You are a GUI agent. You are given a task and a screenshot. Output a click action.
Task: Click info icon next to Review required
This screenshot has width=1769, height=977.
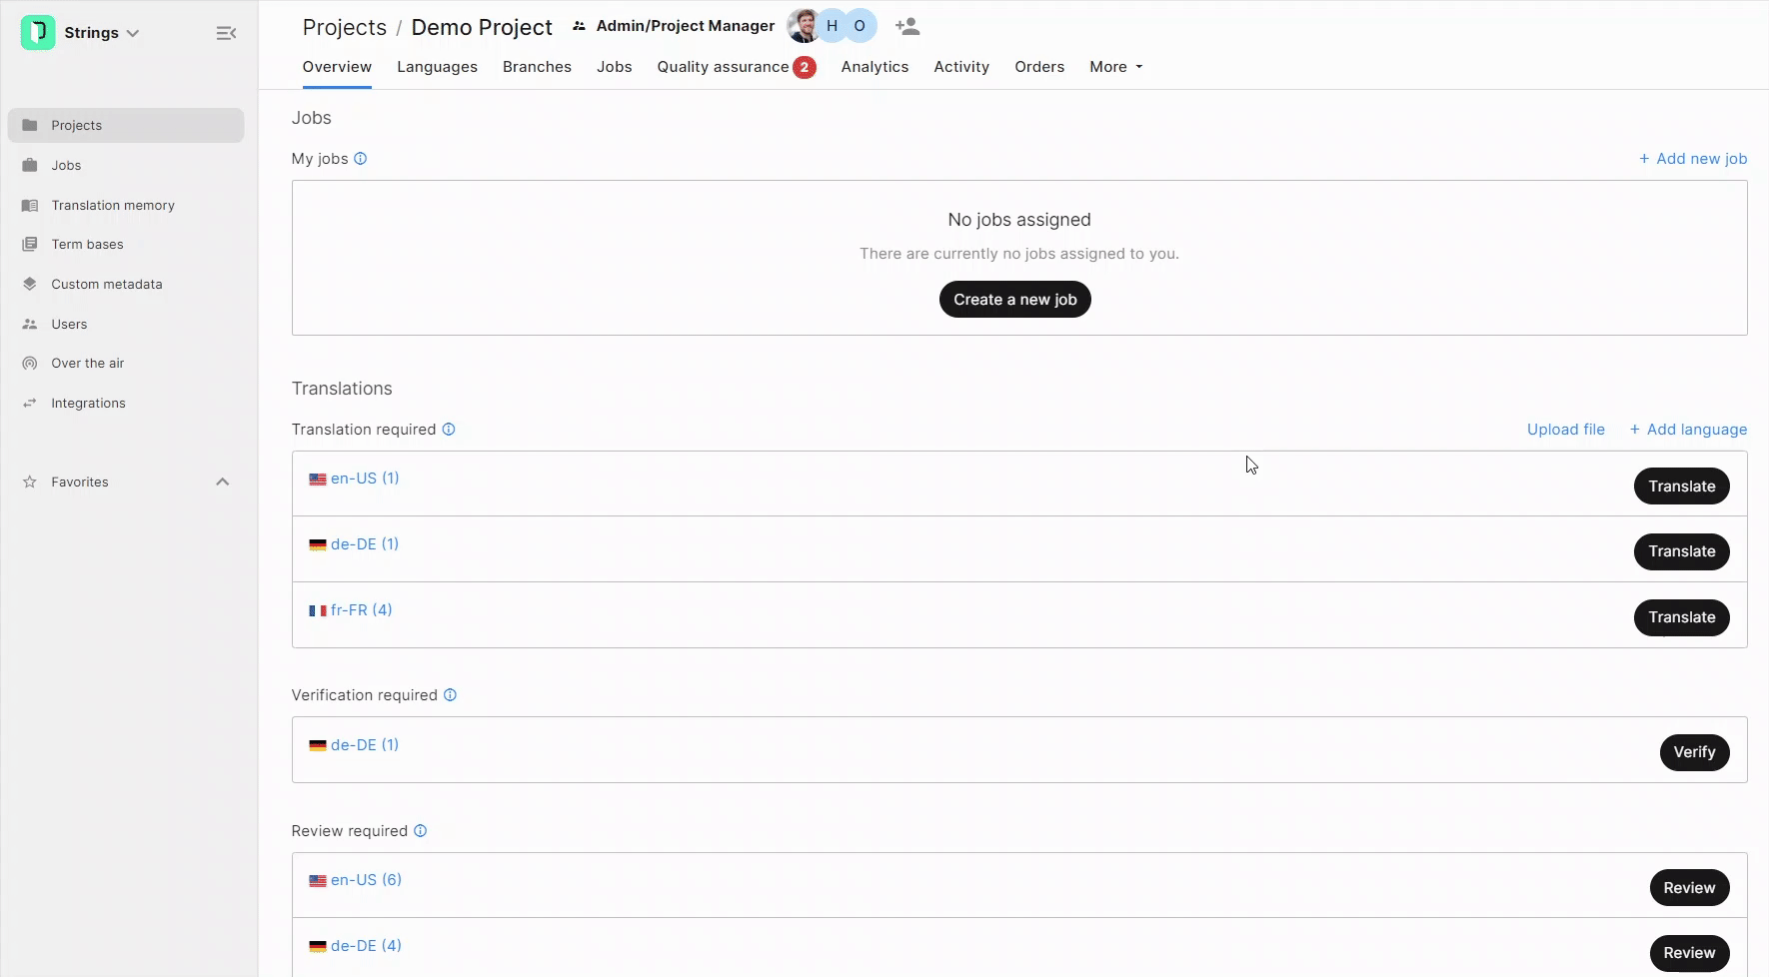(421, 831)
